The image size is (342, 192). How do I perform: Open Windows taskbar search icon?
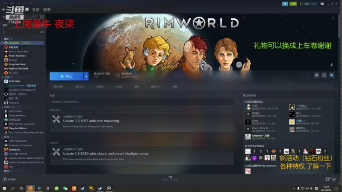(13, 188)
